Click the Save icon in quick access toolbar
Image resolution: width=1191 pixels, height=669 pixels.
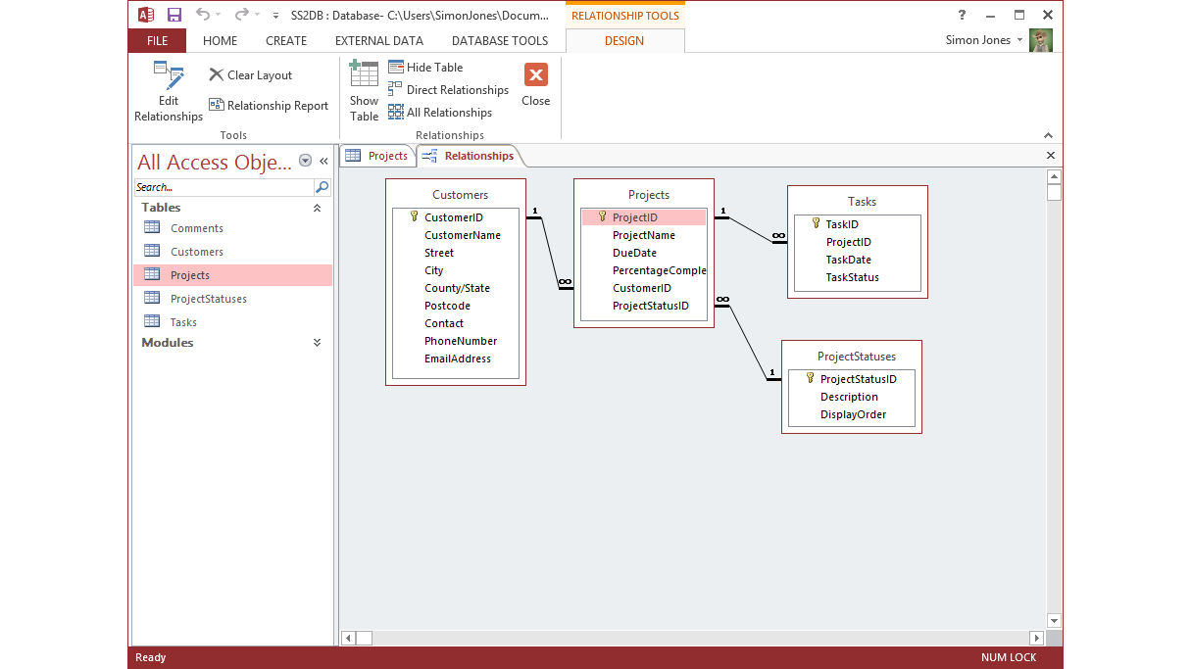coord(174,15)
